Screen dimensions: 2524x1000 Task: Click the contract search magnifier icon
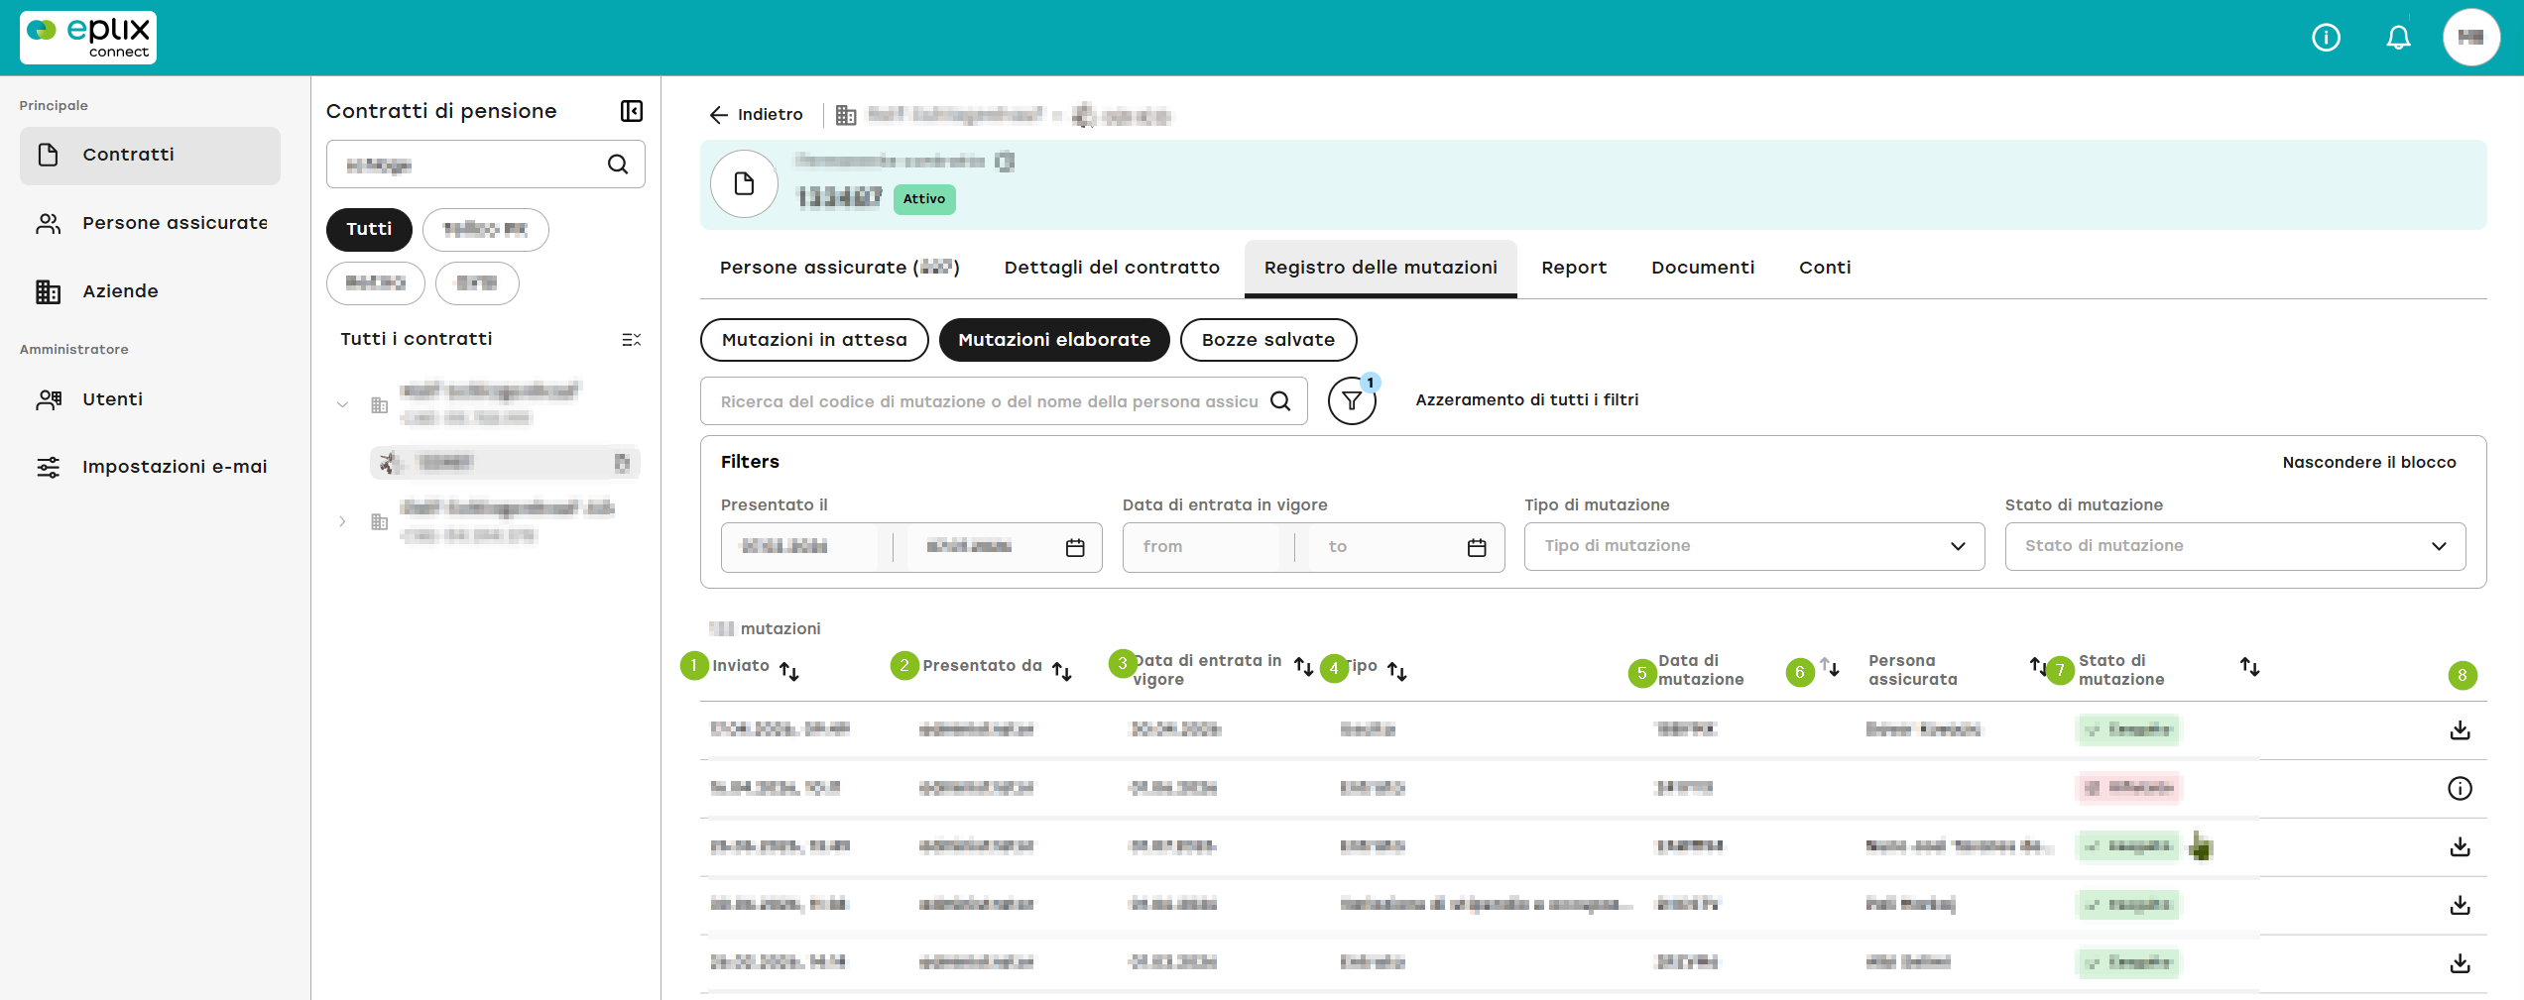point(618,165)
